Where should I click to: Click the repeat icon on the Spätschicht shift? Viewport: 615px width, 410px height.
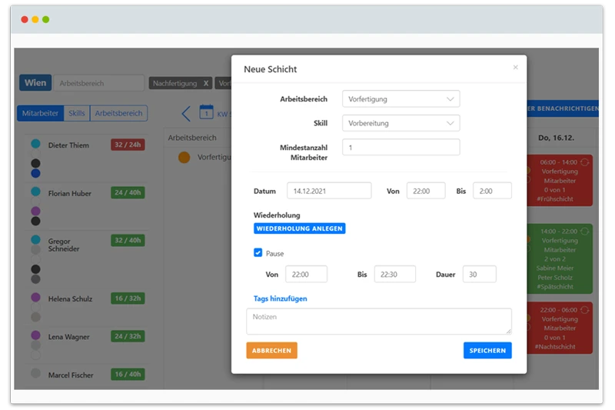point(587,231)
